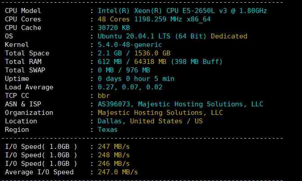Screen dimensions: 302x181
Task: Click the 1198.259 MHz x86_64 value
Action: click(x=172, y=19)
